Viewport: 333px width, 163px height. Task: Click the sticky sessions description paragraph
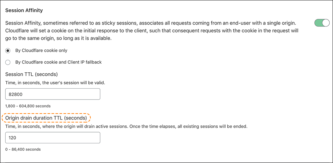(x=150, y=23)
